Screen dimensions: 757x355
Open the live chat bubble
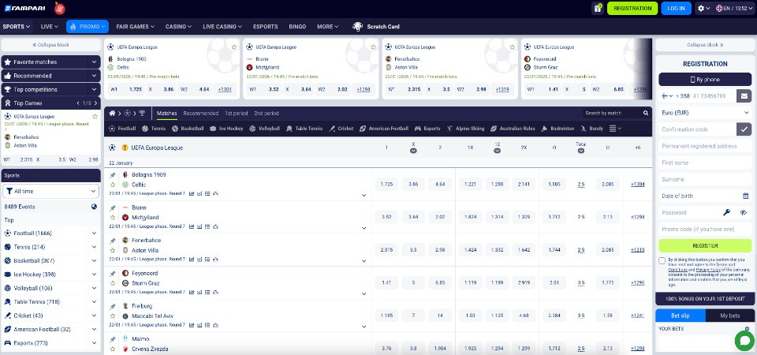click(744, 340)
